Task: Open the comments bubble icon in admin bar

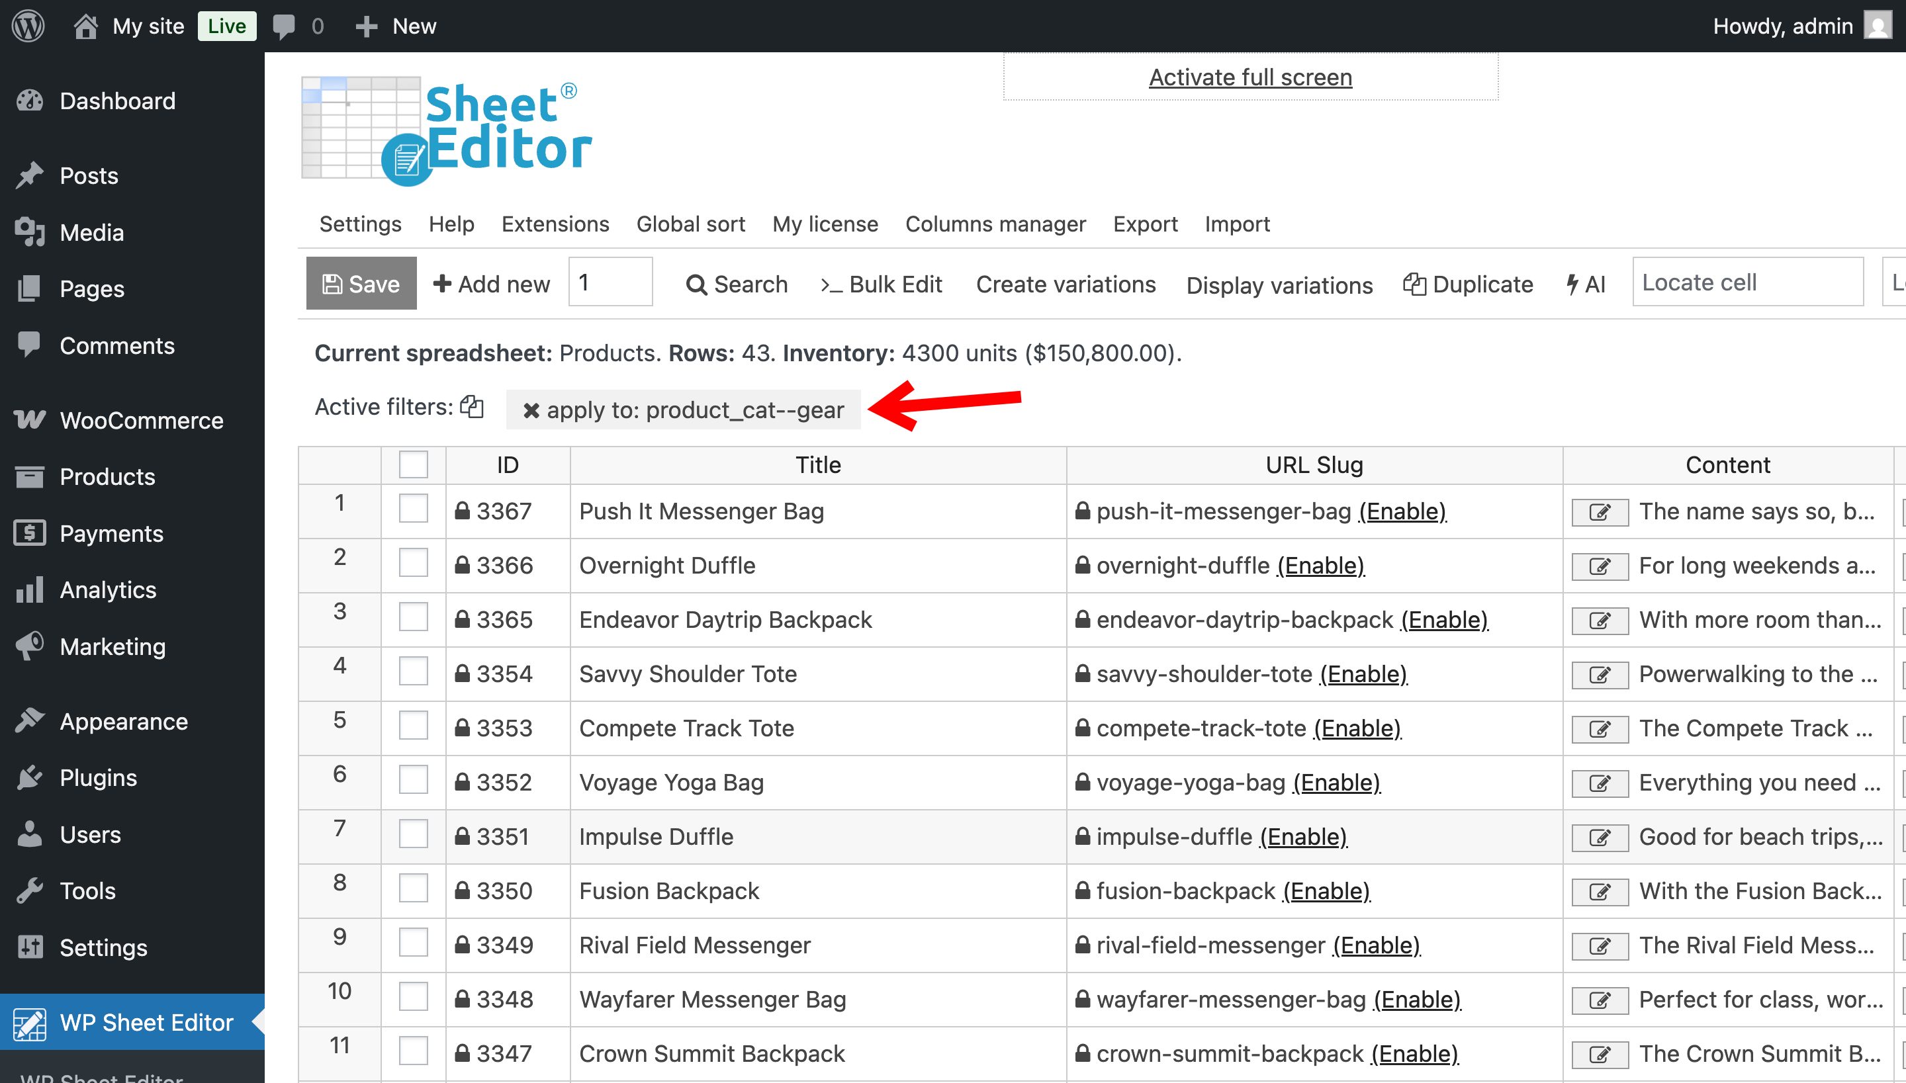Action: pos(283,26)
